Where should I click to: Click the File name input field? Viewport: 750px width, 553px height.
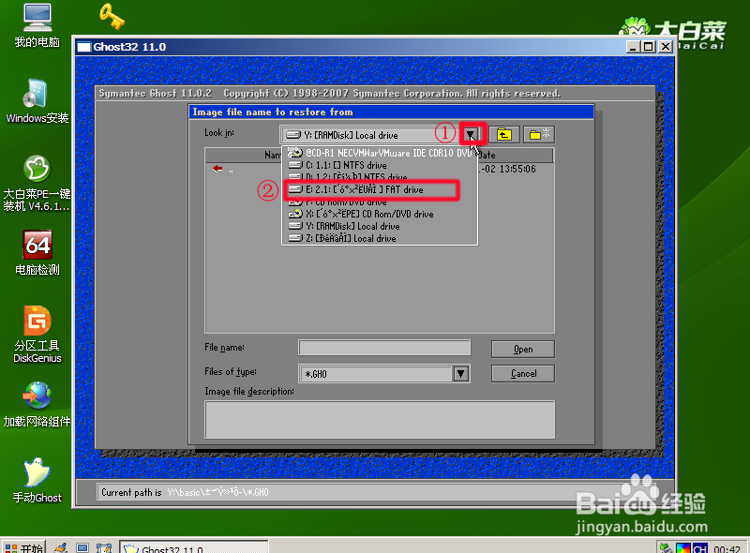[384, 348]
